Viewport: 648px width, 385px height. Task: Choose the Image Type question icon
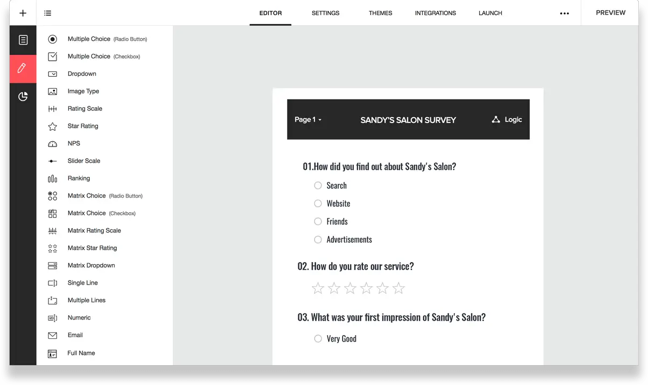[x=52, y=91]
